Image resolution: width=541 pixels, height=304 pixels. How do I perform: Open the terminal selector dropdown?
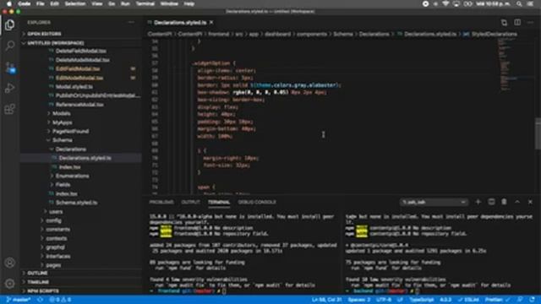tap(434, 202)
